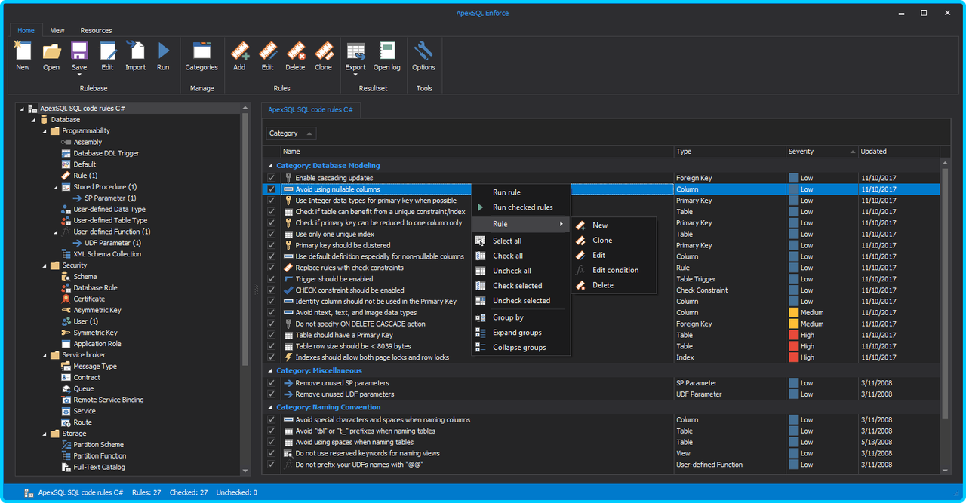Image resolution: width=966 pixels, height=503 pixels.
Task: Select Partition Scheme node
Action: (x=99, y=445)
